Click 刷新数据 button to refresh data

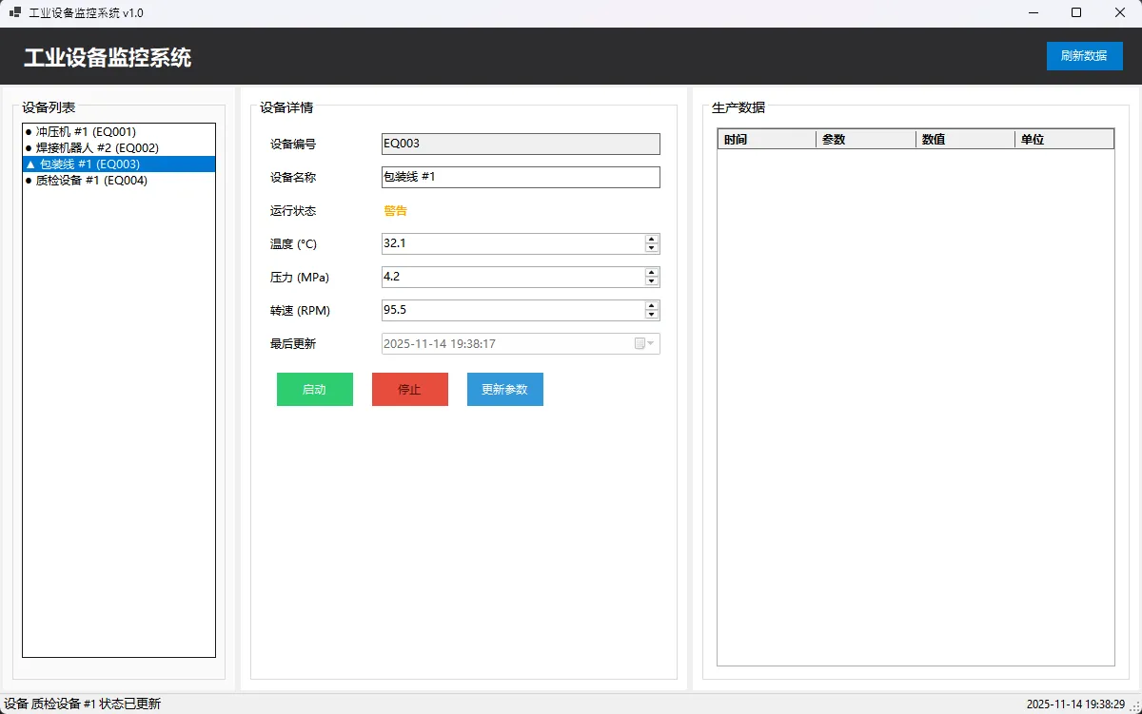[x=1084, y=56]
